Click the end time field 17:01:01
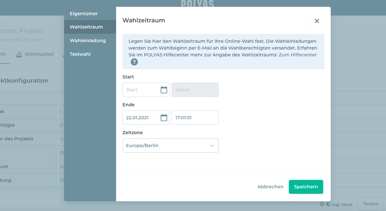The width and height of the screenshot is (386, 211). [x=195, y=118]
